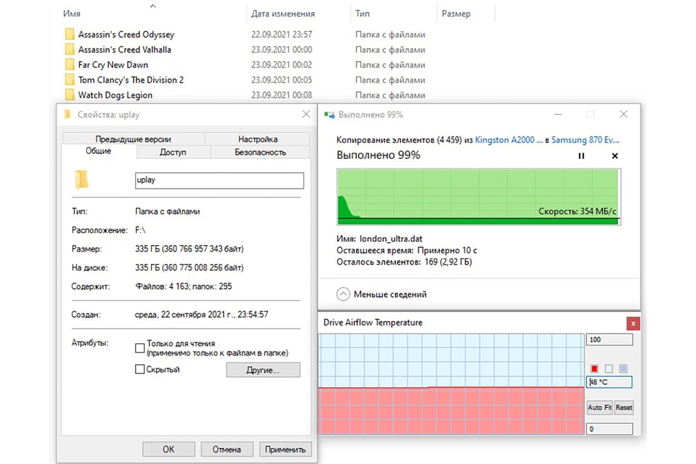Open the 'Предыдущие версии' tab
This screenshot has width=696, height=464.
coord(133,139)
